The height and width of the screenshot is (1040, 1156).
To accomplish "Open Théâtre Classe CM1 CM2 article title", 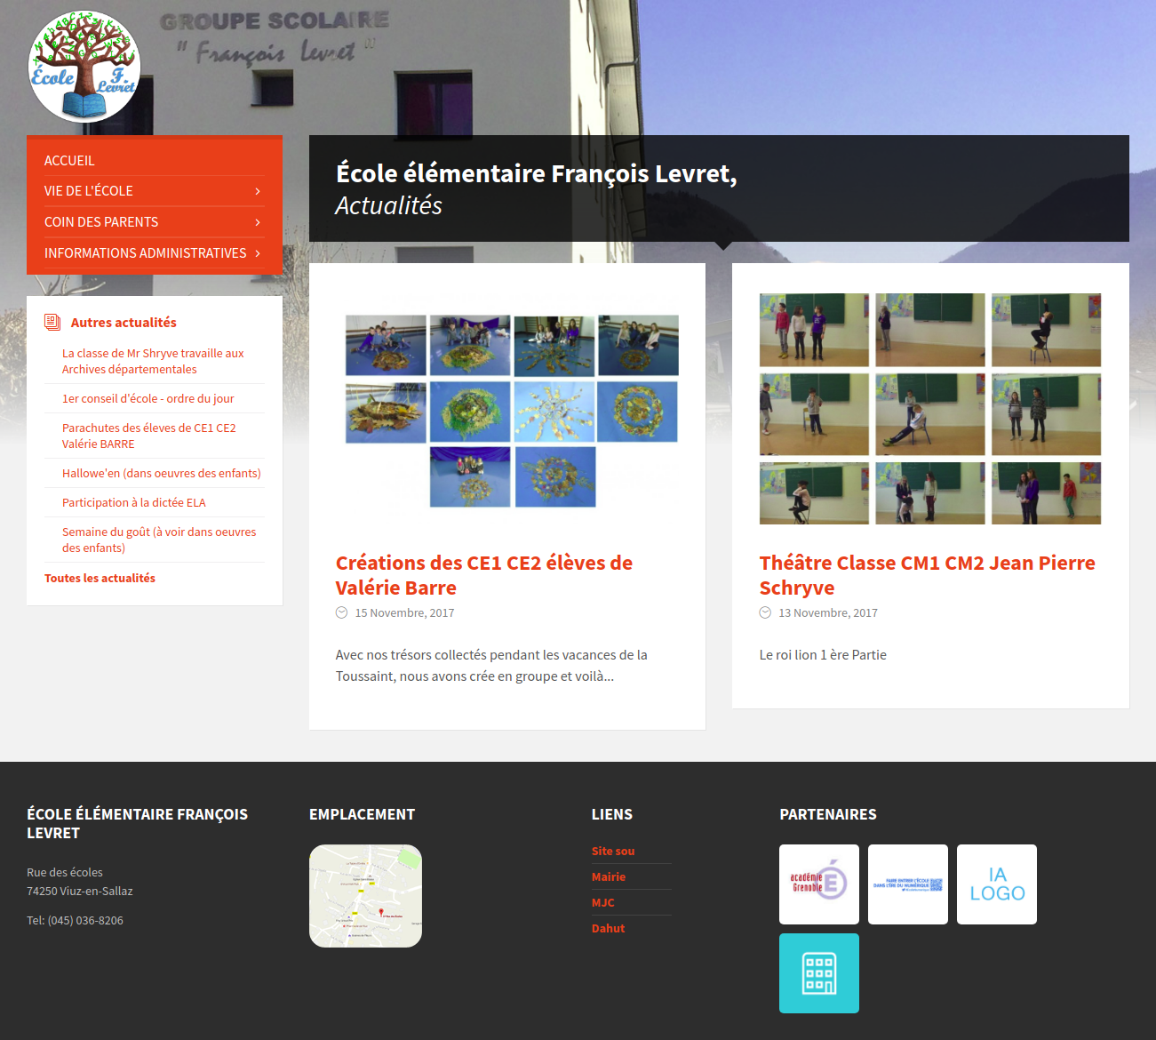I will [x=927, y=575].
